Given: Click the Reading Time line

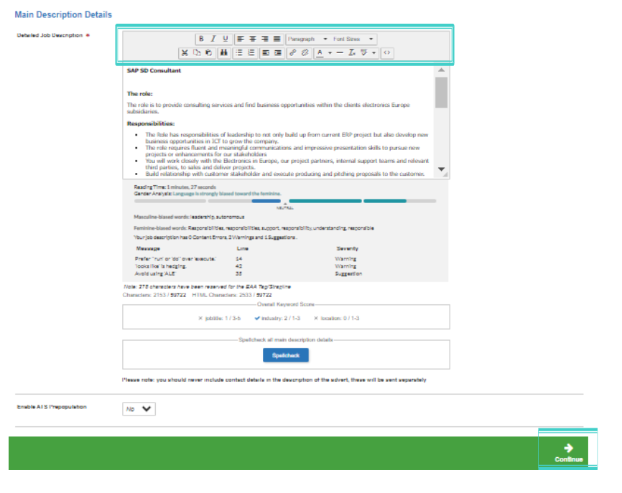Looking at the screenshot, I should coord(175,187).
